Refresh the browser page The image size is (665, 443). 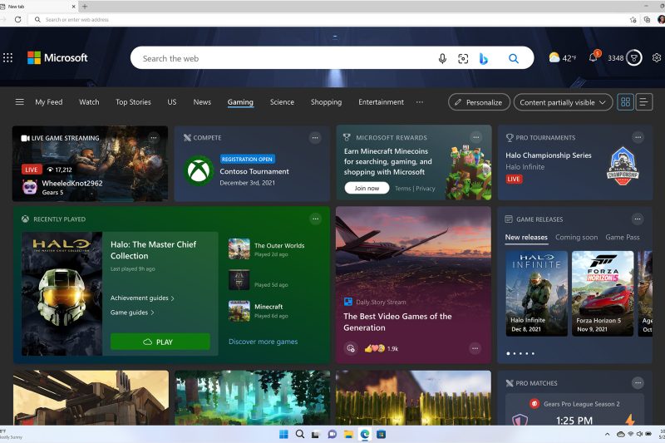coord(17,19)
